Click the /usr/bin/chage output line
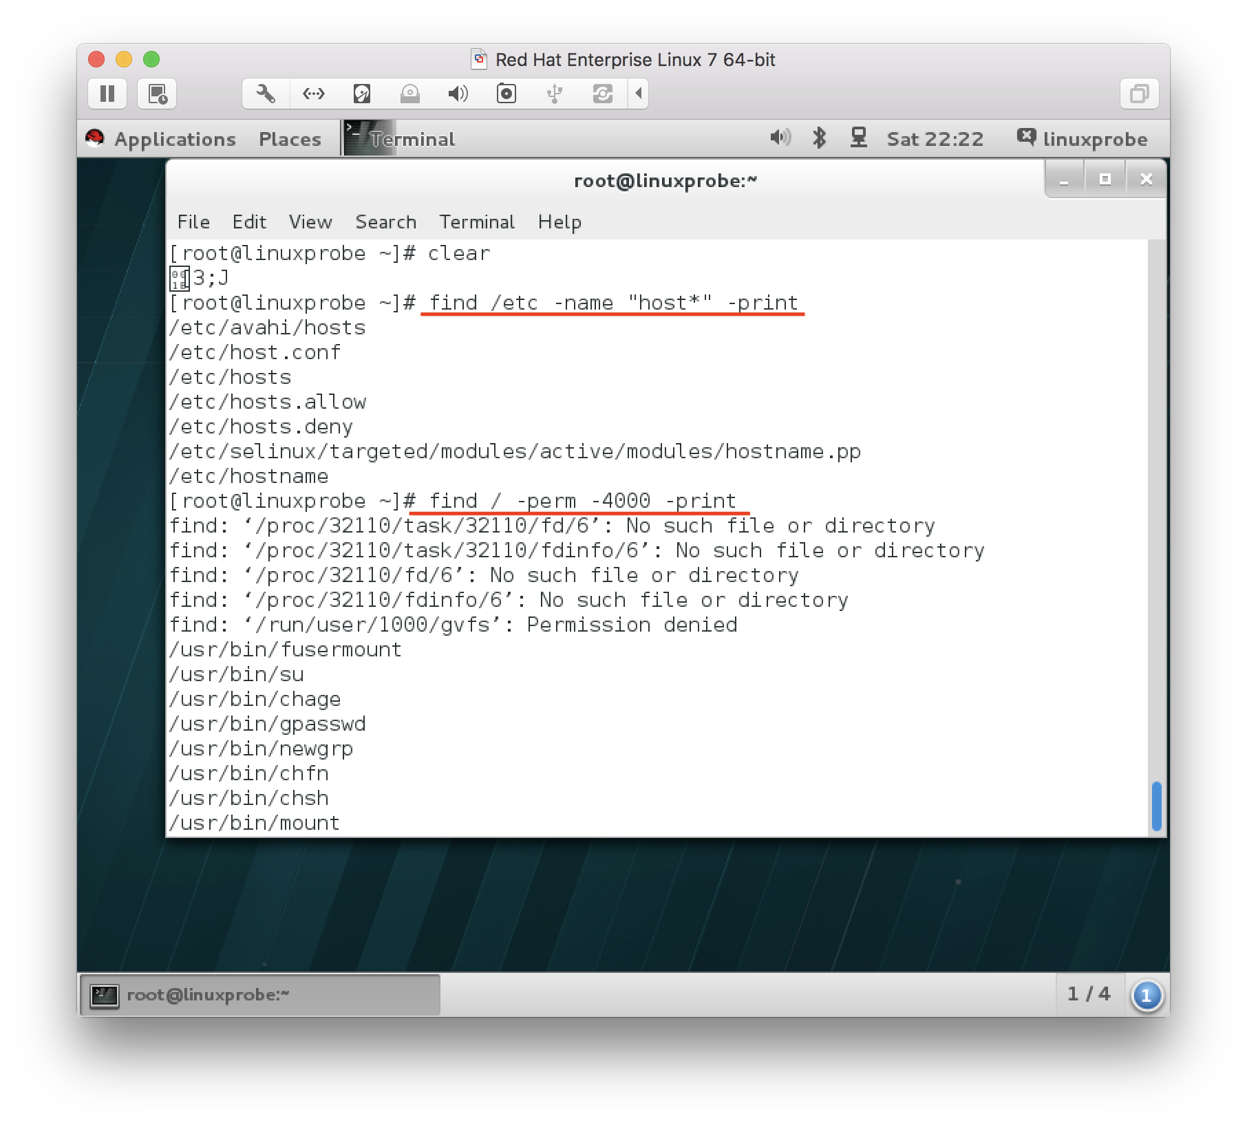The width and height of the screenshot is (1247, 1127). (255, 699)
